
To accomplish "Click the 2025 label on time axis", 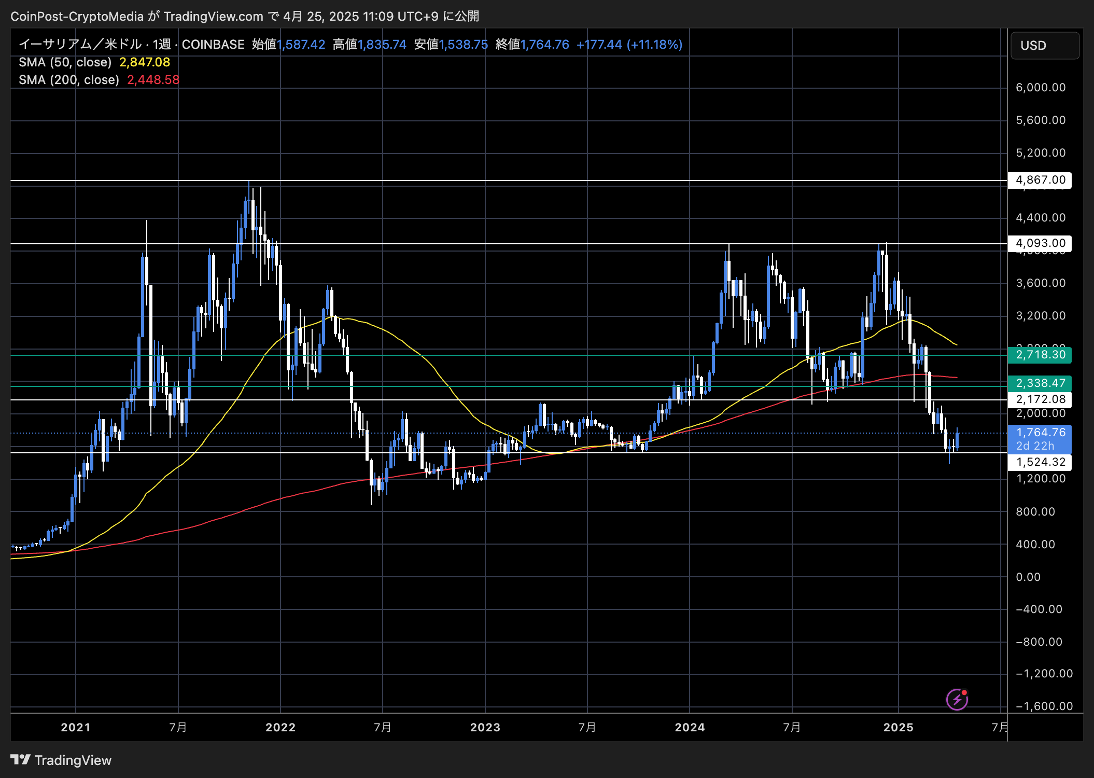I will coord(898,727).
